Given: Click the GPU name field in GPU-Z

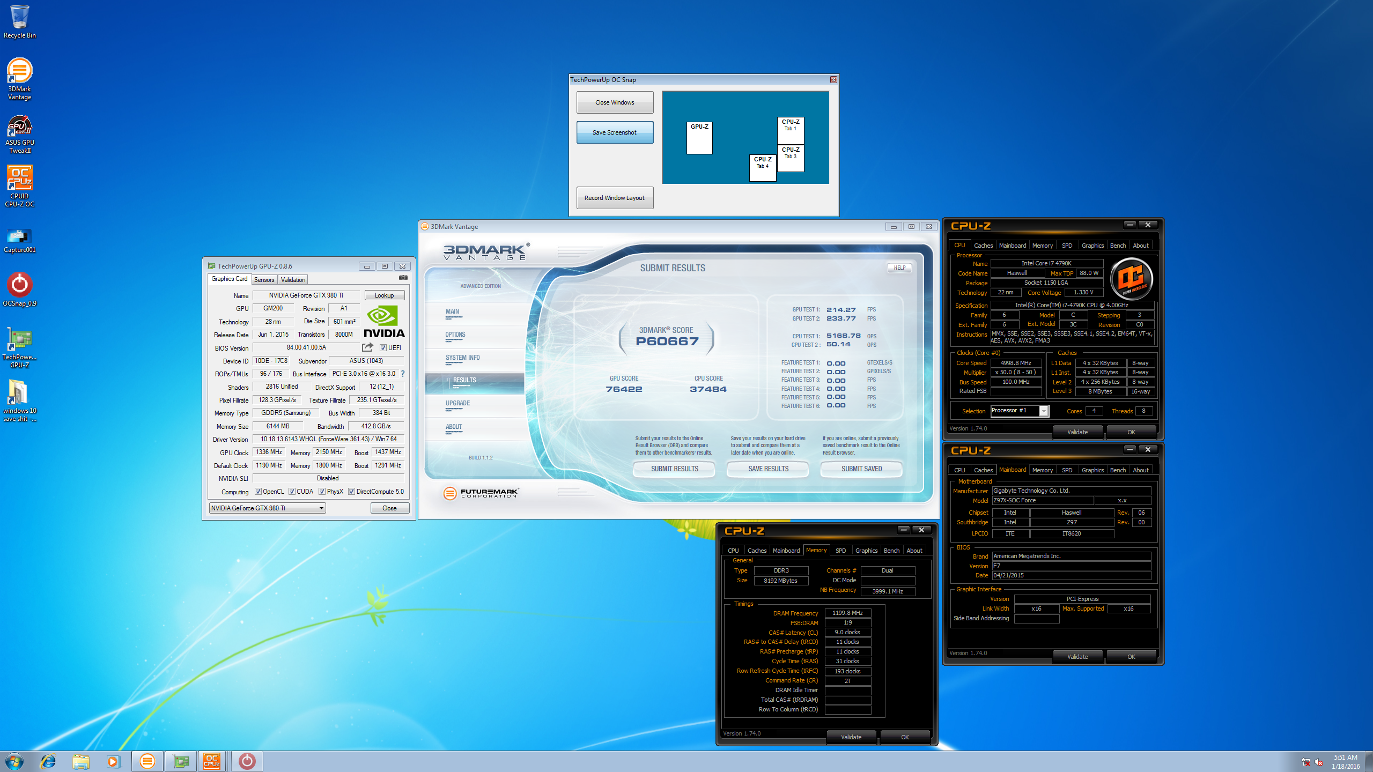Looking at the screenshot, I should point(306,295).
